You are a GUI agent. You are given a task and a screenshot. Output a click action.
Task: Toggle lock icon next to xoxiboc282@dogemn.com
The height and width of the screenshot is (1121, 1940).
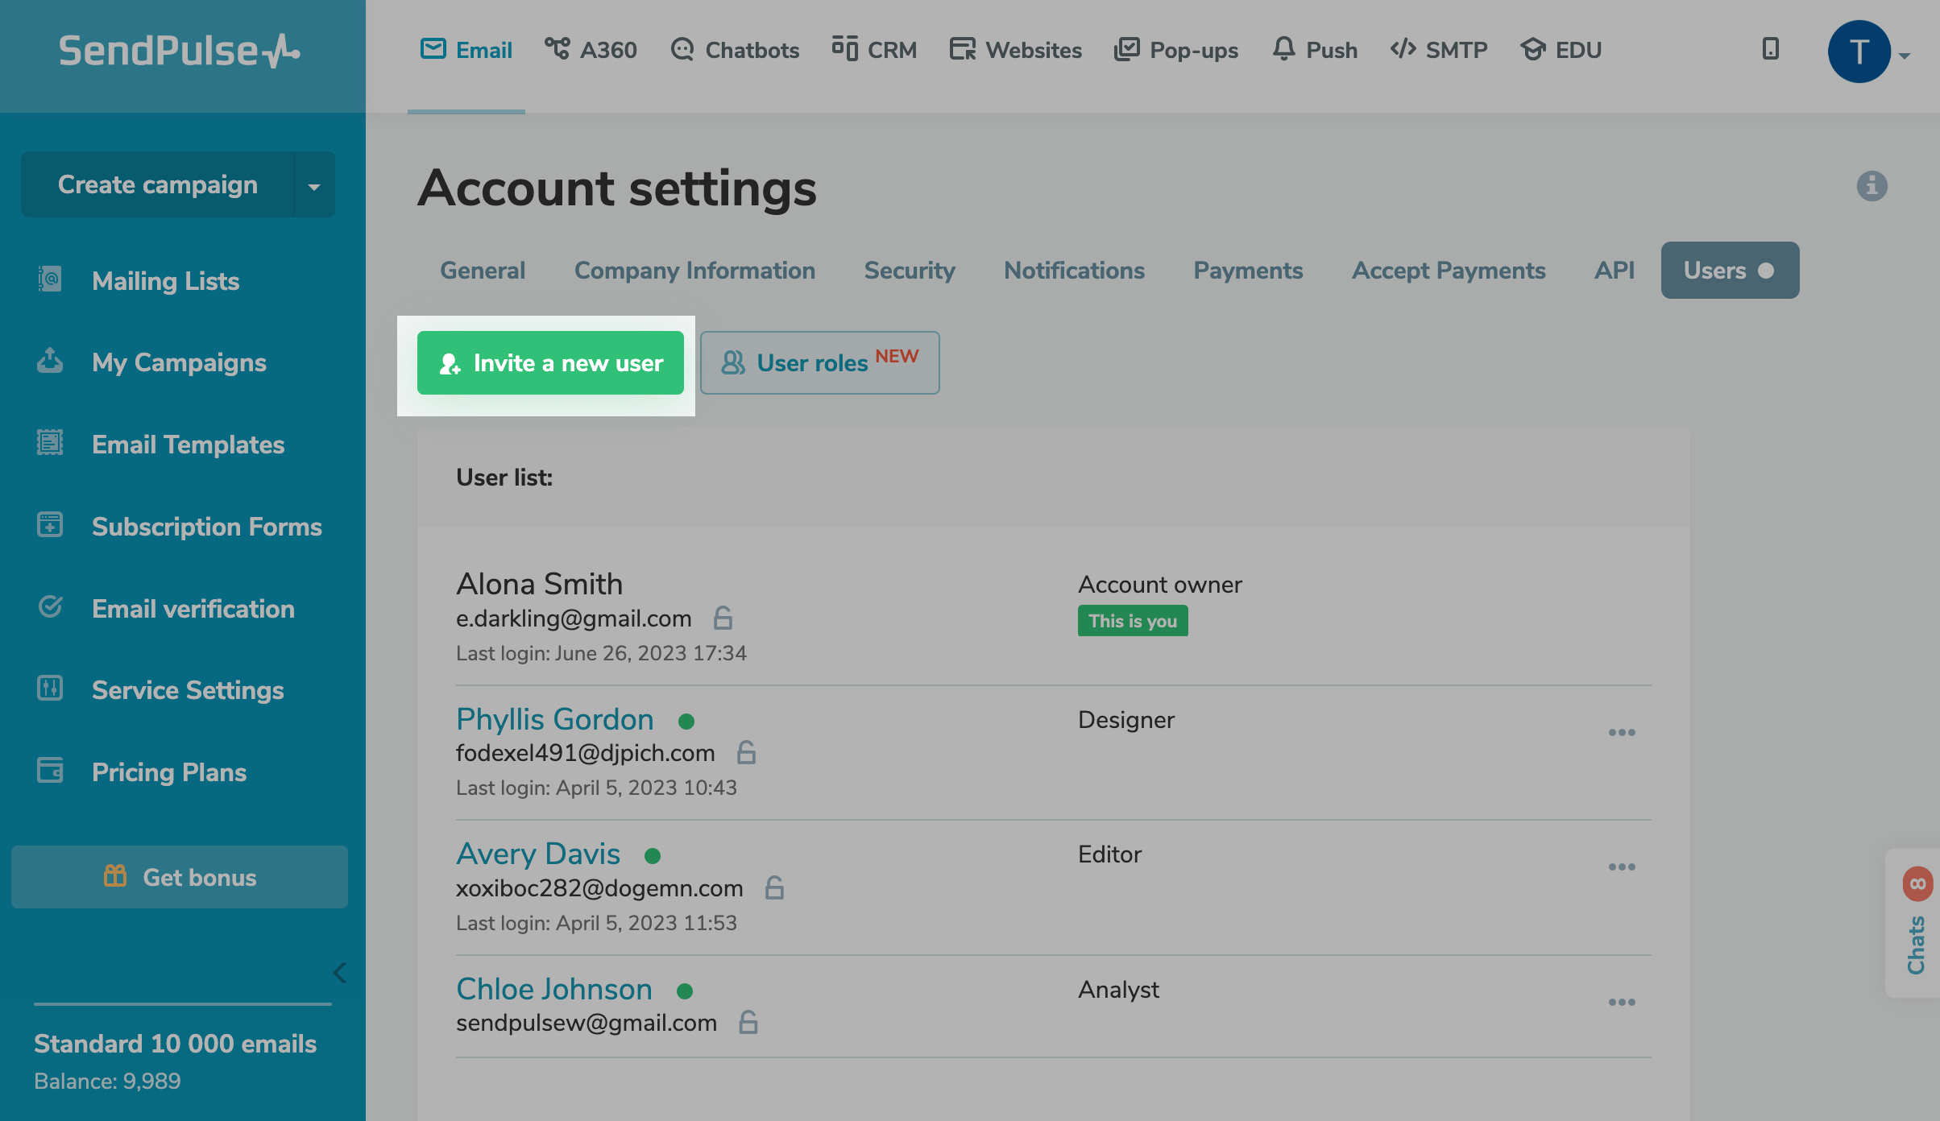(774, 888)
